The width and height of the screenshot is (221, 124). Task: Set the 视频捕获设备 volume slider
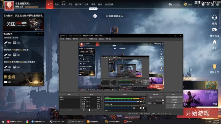click(x=122, y=108)
